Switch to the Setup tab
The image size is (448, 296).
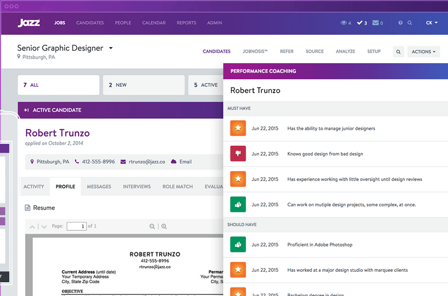pos(374,51)
